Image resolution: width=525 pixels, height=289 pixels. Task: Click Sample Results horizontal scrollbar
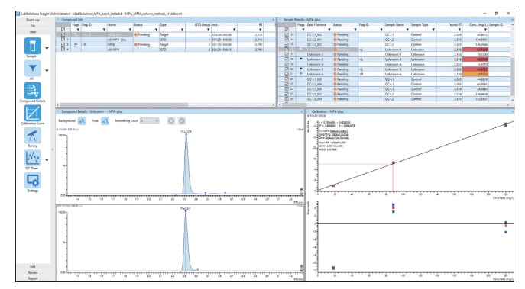(295, 104)
